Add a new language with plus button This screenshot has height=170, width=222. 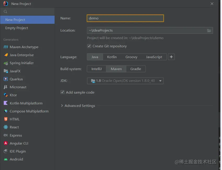pyautogui.click(x=171, y=57)
